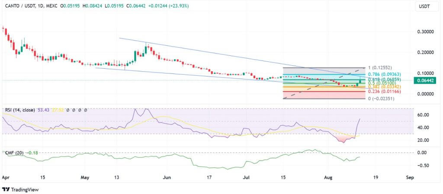Screen dimensions: 443x194
Task: Click the RSI (14, close) indicator label
Action: (20, 110)
